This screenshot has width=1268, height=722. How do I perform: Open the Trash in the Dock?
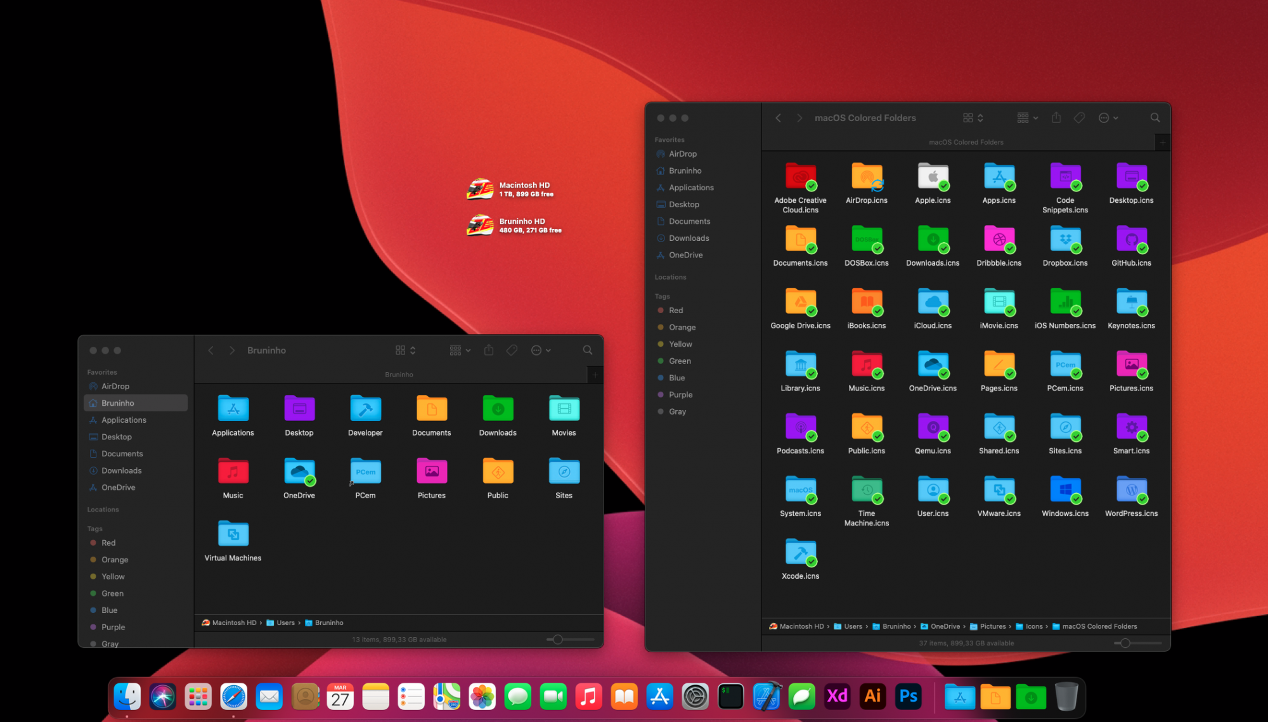pyautogui.click(x=1066, y=696)
